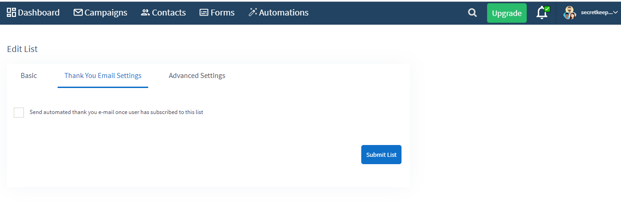Click the thank you e-mail checkbox label text
This screenshot has height=202, width=621.
pyautogui.click(x=116, y=112)
